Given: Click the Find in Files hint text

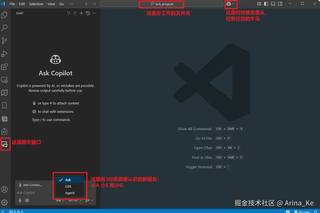Looking at the screenshot, I should point(202,157).
